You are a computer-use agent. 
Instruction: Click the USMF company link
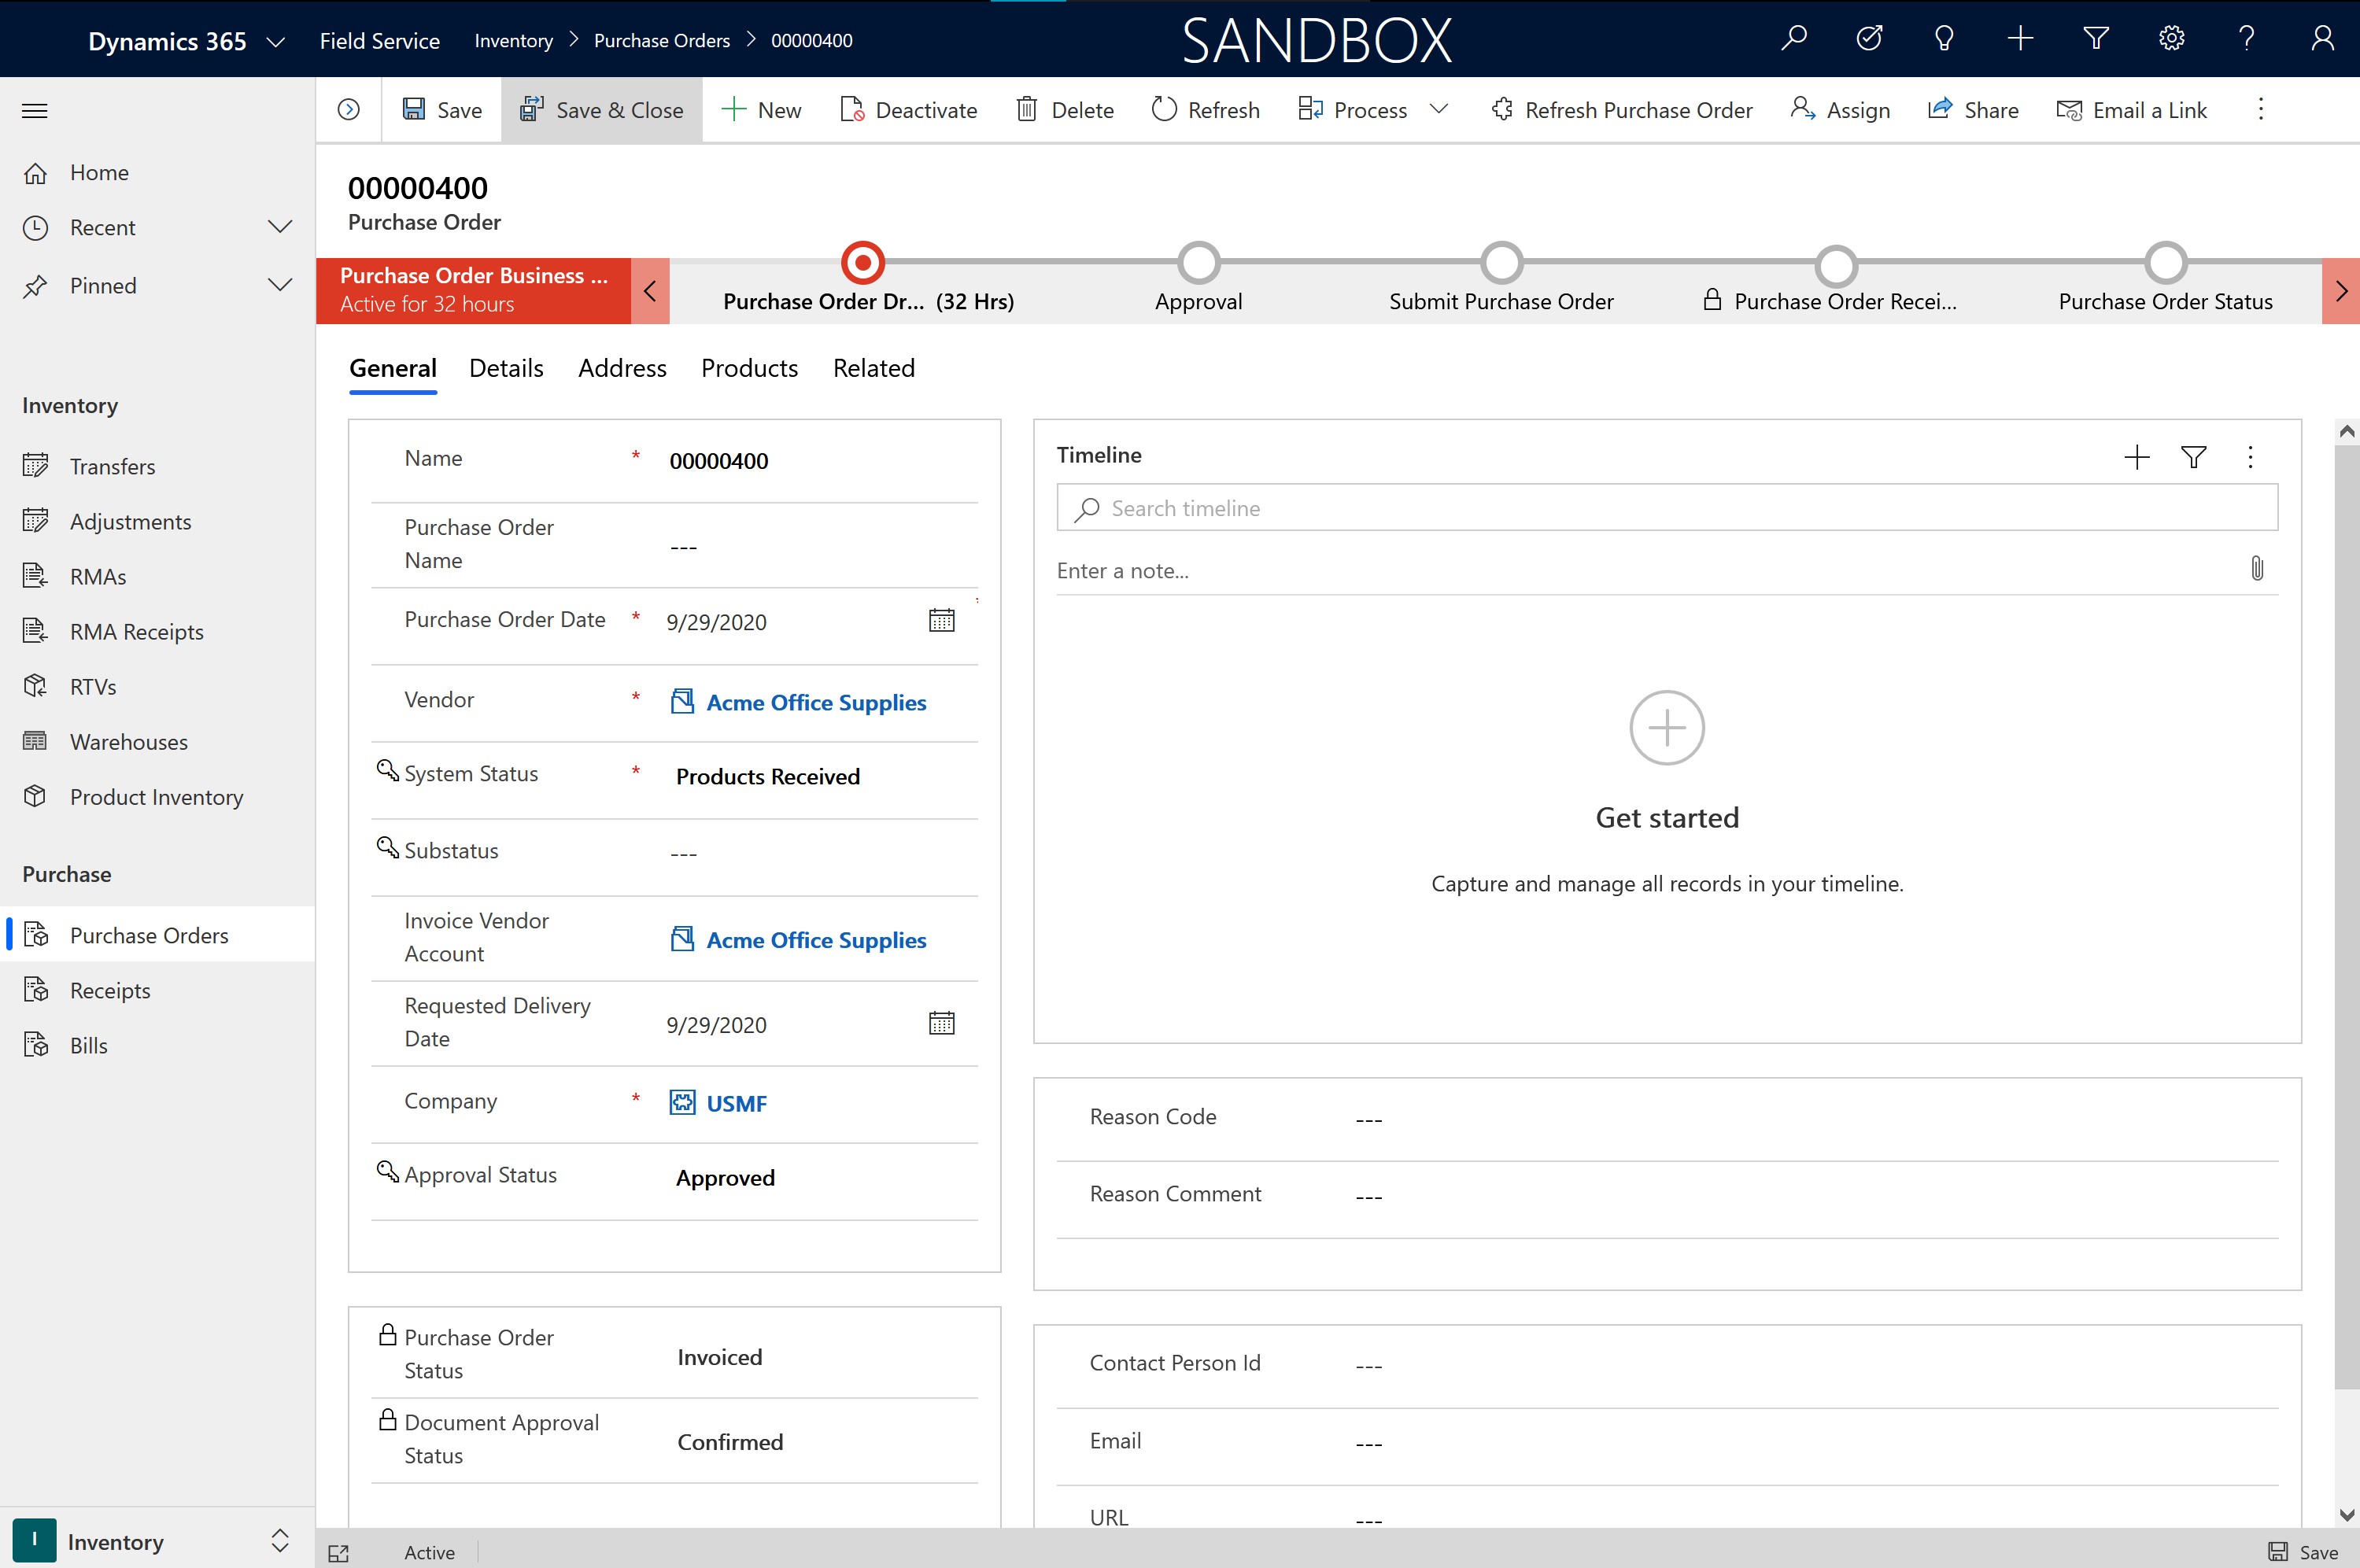coord(737,1102)
